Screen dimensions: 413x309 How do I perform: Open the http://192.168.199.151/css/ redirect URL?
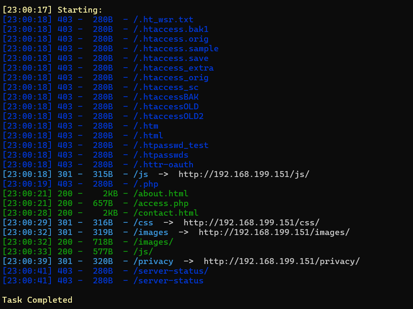(x=251, y=223)
